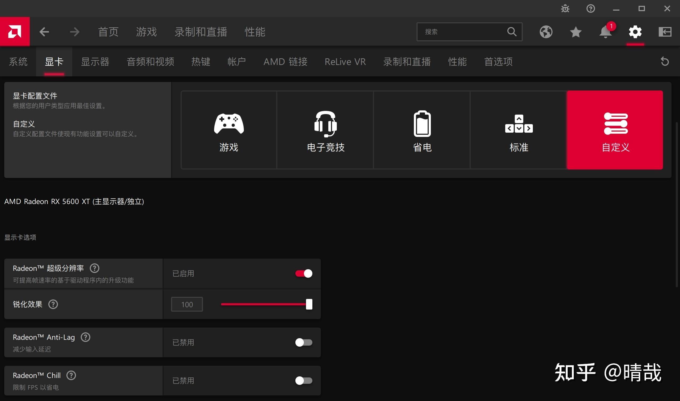Viewport: 680px width, 401px height.
Task: Select the 电子竞技 eSports profile card
Action: pos(325,130)
